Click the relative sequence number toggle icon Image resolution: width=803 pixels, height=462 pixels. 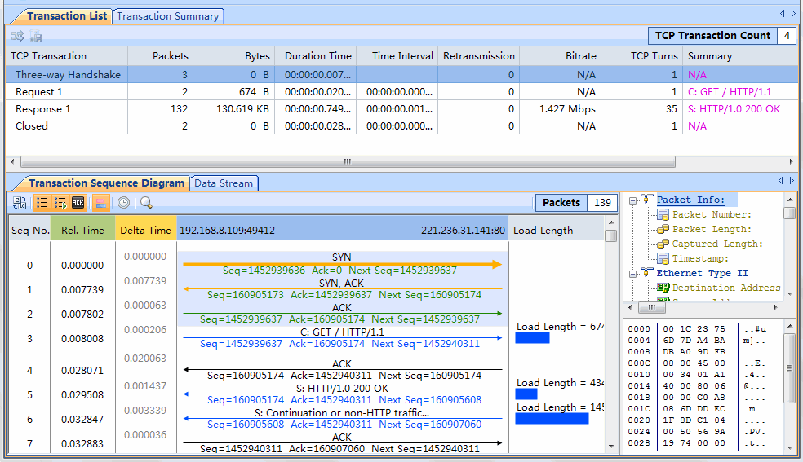(20, 203)
